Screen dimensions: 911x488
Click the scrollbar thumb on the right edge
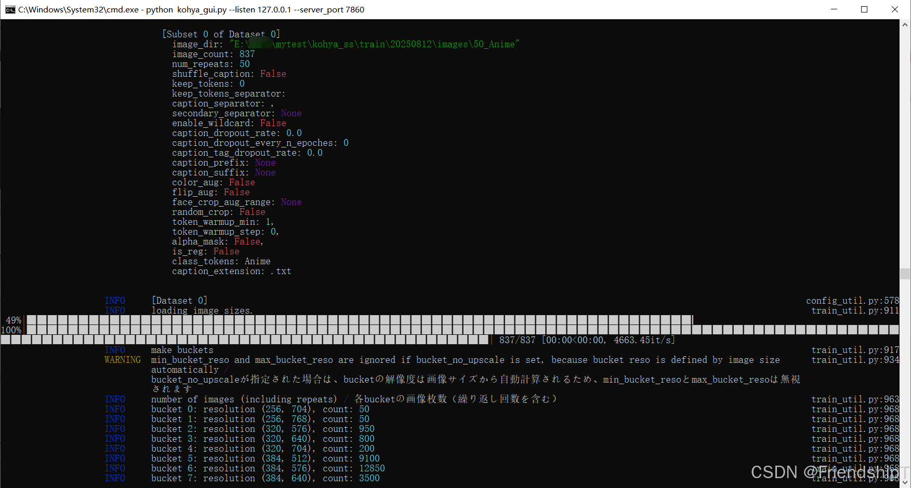click(904, 274)
